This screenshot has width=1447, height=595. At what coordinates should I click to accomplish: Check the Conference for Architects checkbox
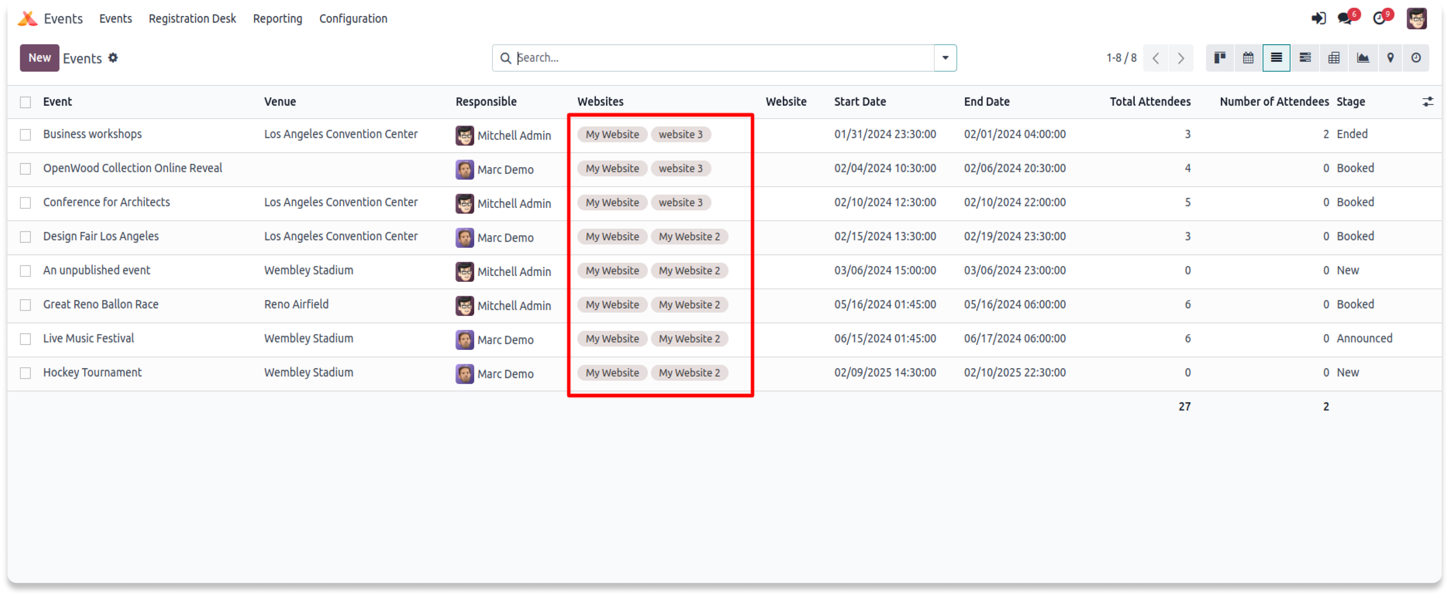point(25,203)
